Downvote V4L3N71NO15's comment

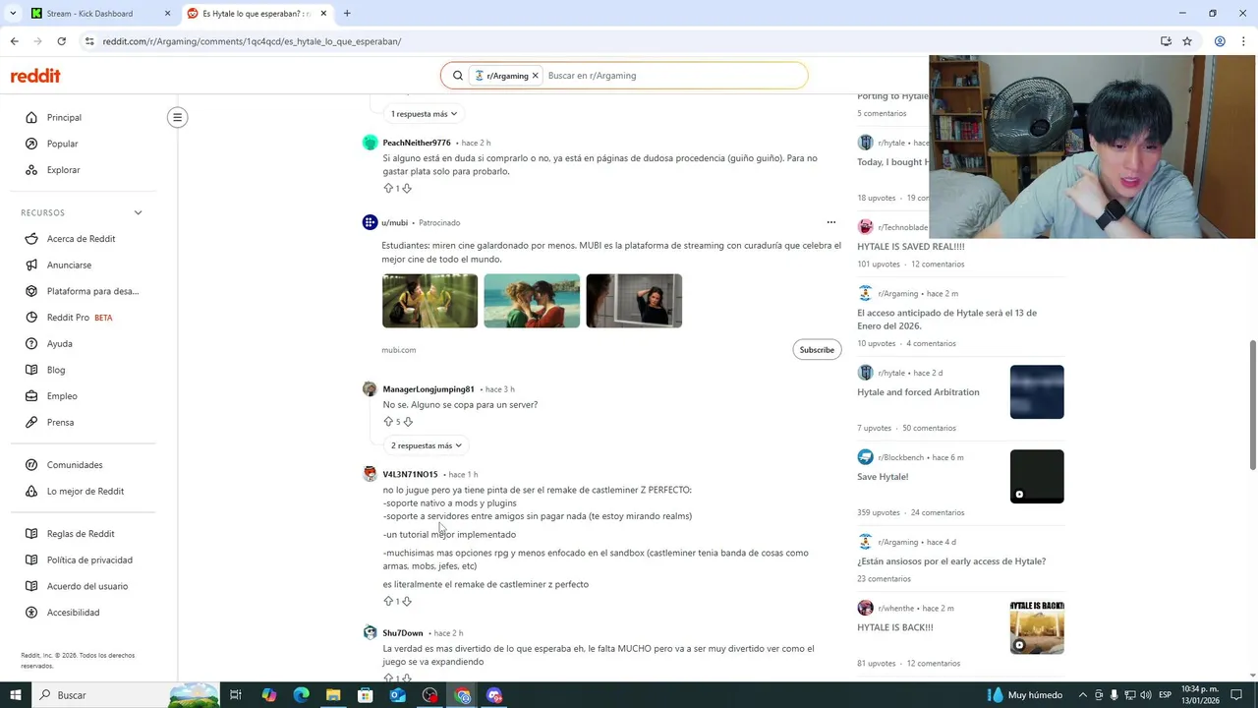pyautogui.click(x=407, y=601)
